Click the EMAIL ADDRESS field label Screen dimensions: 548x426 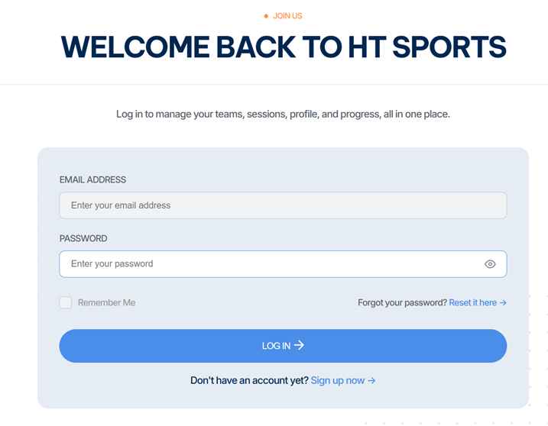92,180
